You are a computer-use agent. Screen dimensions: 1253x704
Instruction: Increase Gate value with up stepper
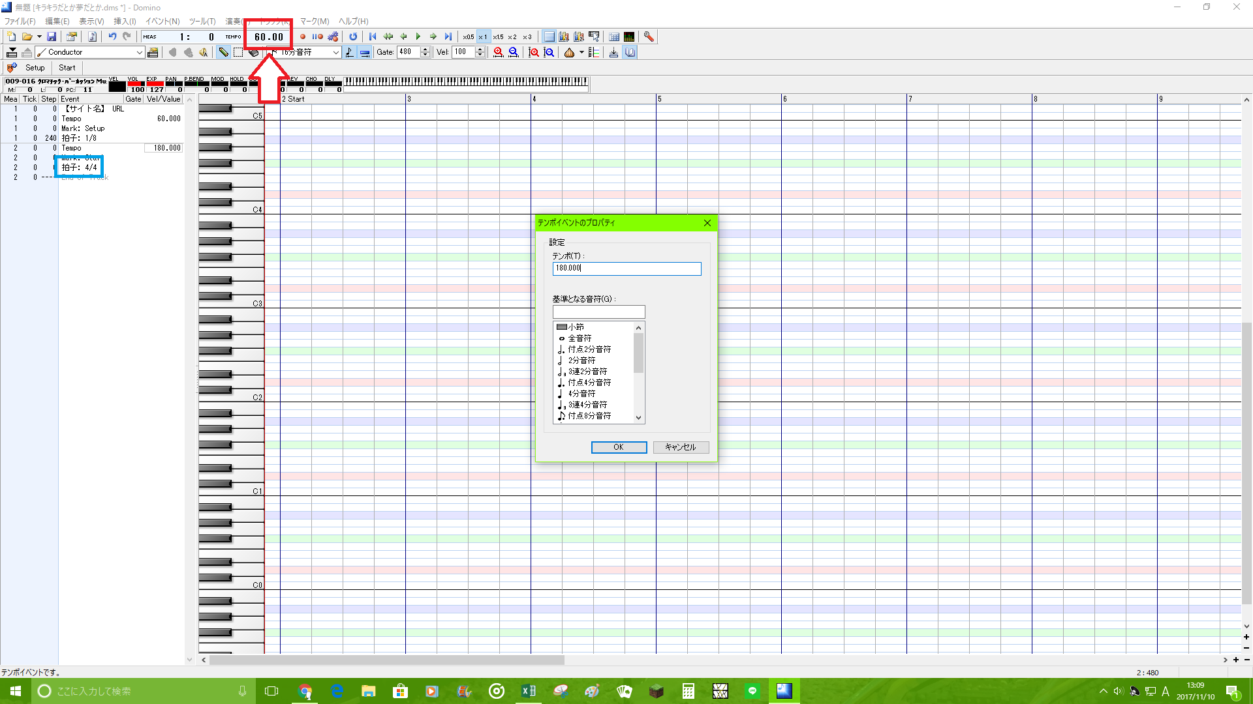(x=425, y=50)
